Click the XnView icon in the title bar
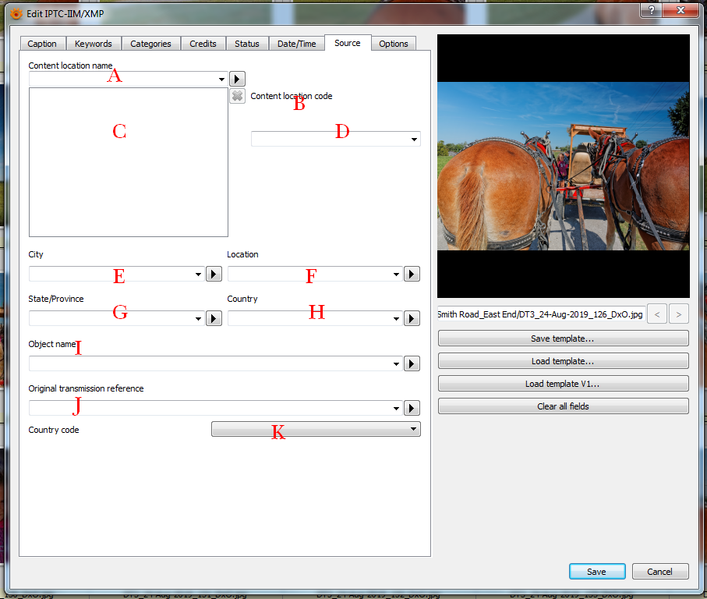The image size is (707, 599). (x=16, y=14)
